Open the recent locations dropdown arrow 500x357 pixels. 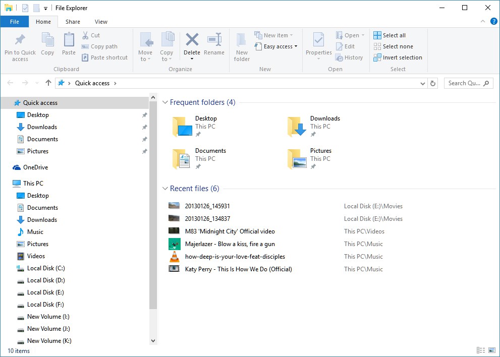pyautogui.click(x=37, y=83)
